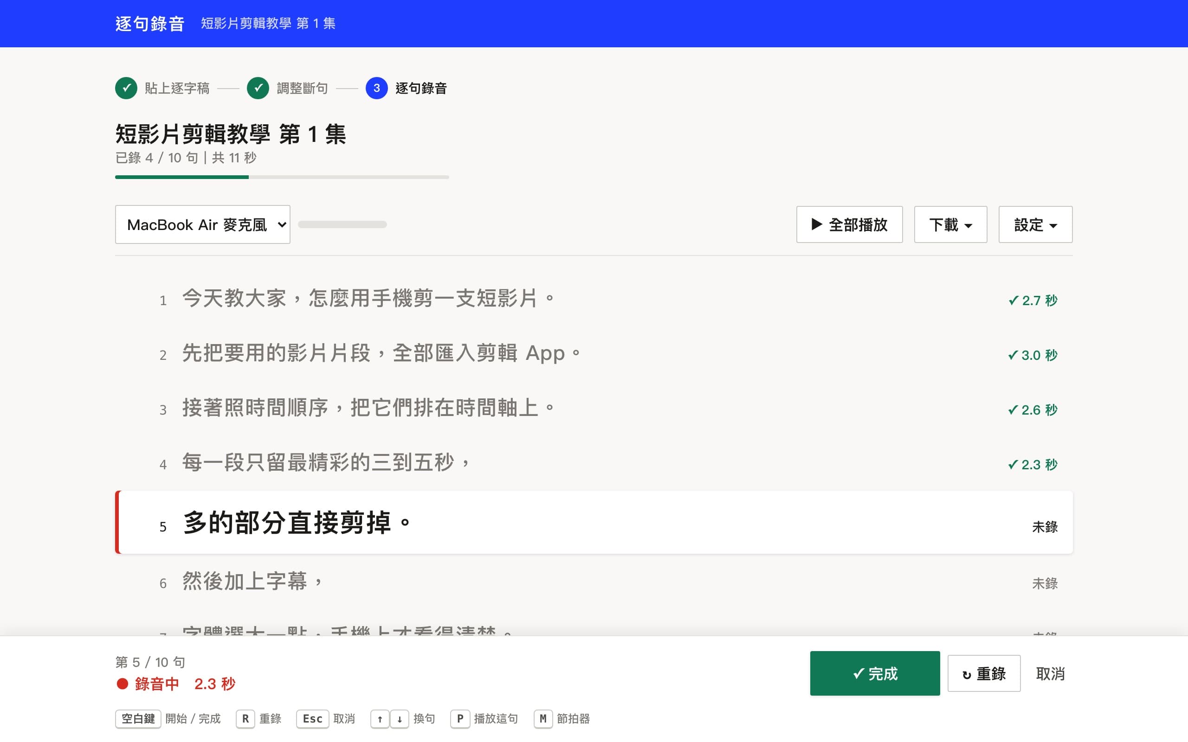Click 未錄 status on sentence 5

[1045, 526]
